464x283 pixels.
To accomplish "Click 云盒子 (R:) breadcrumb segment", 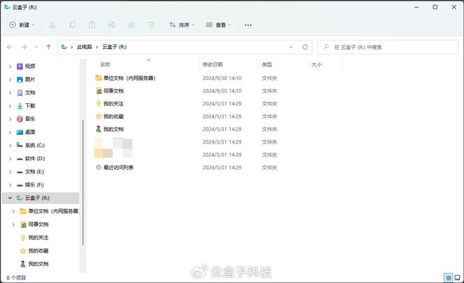I will pos(114,47).
